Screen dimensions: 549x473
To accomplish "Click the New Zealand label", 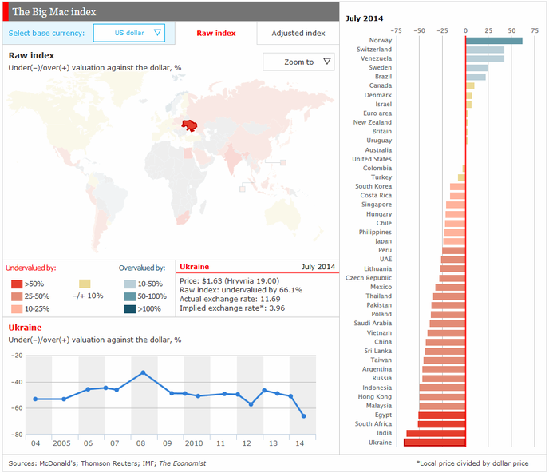I will pos(372,122).
